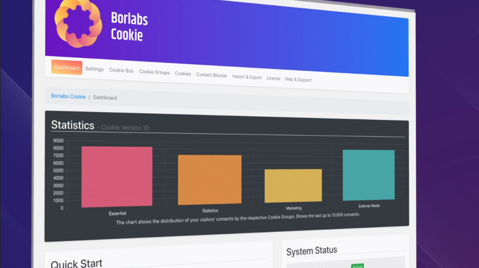Click the Statistics panel heading

coord(73,125)
